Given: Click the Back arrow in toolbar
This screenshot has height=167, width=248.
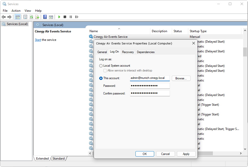Looking at the screenshot, I should coord(4,17).
